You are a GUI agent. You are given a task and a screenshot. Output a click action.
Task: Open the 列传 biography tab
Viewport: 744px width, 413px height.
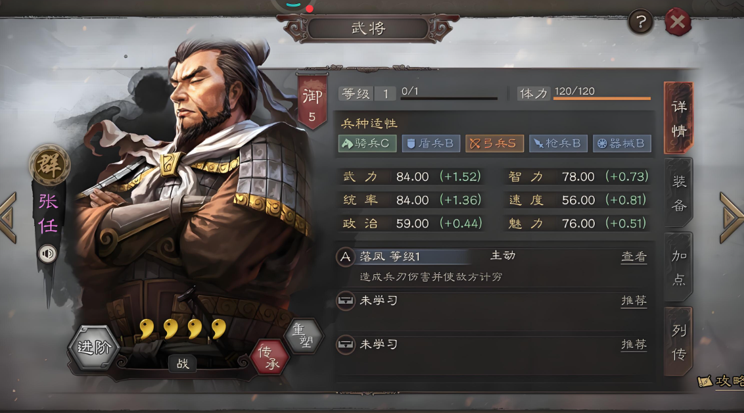point(678,342)
